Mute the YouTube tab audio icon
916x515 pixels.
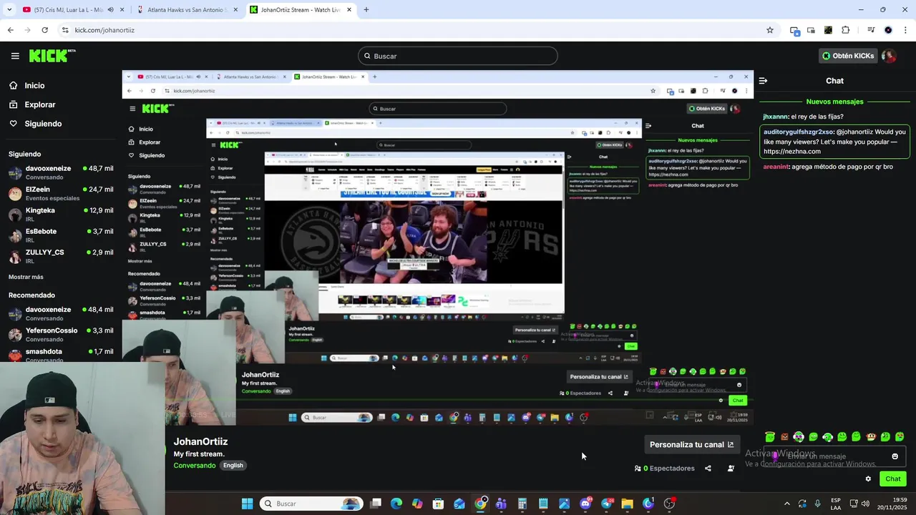pyautogui.click(x=110, y=10)
